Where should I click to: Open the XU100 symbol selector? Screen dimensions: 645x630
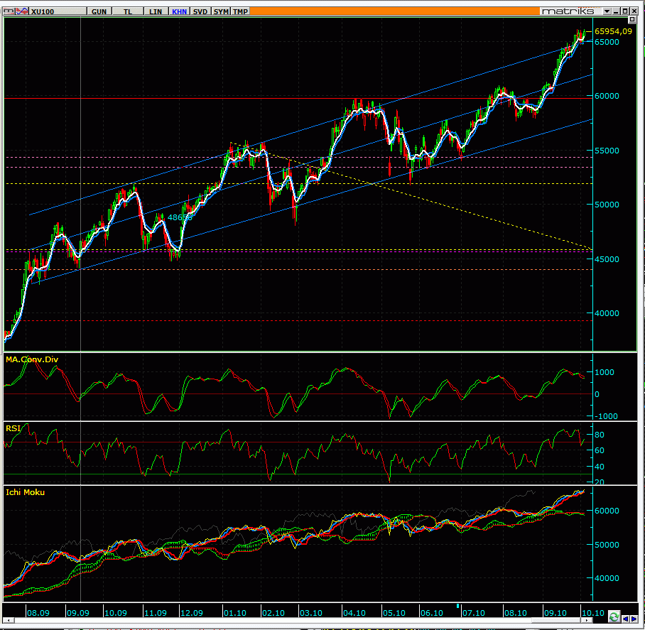41,11
